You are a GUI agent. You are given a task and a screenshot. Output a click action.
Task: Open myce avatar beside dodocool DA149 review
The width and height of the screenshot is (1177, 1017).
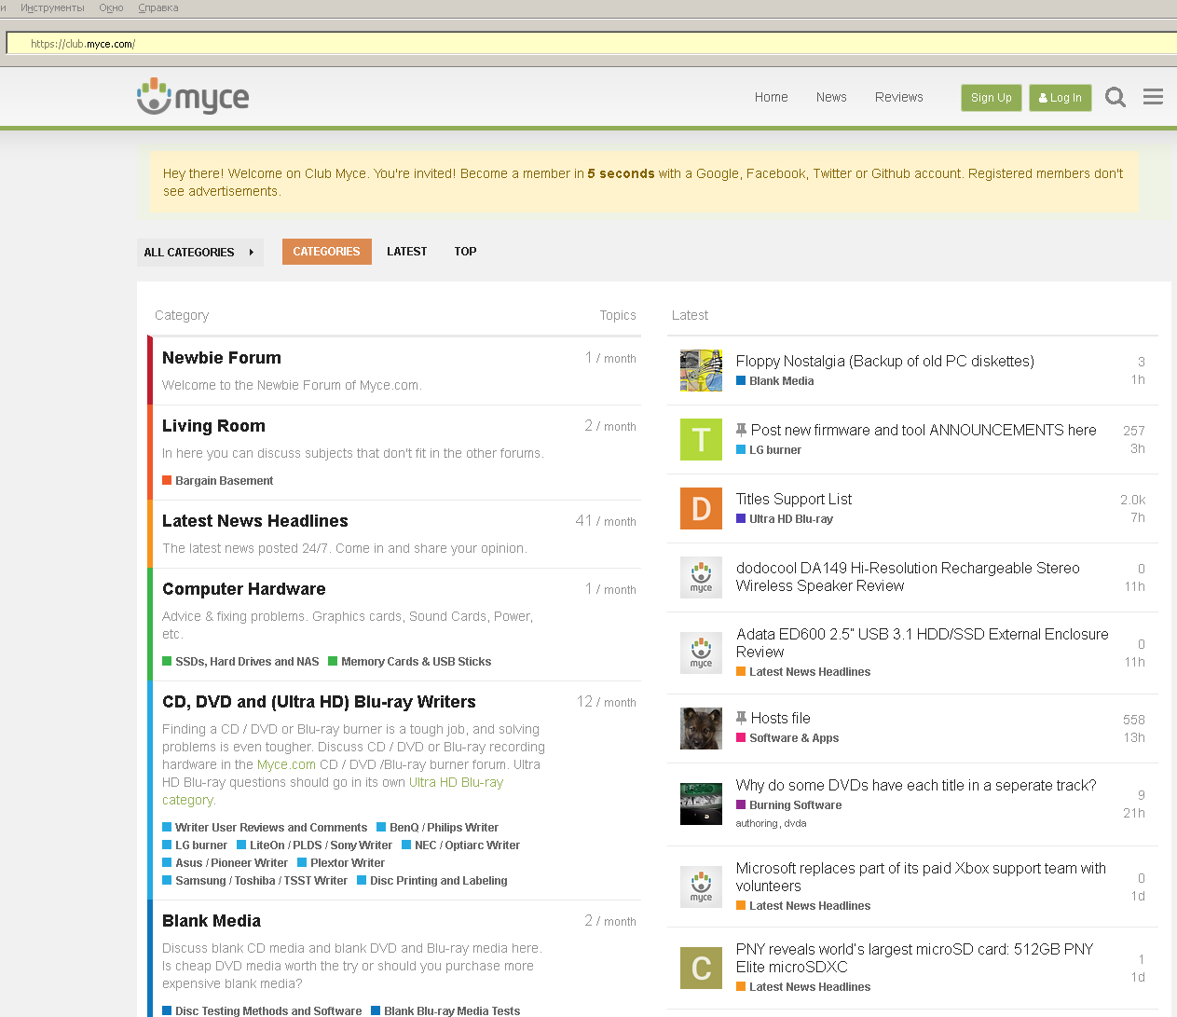701,577
